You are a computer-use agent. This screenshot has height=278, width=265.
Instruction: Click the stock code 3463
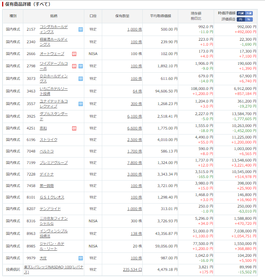[x=31, y=91]
